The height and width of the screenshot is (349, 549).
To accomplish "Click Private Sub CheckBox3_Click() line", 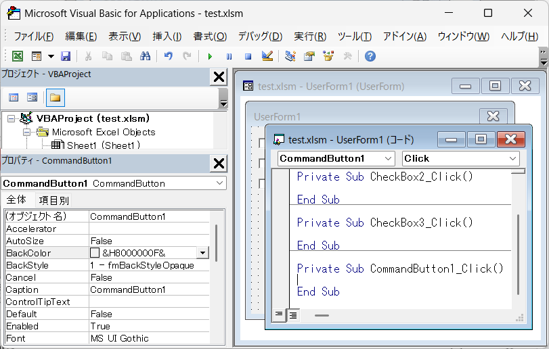I will tap(385, 223).
